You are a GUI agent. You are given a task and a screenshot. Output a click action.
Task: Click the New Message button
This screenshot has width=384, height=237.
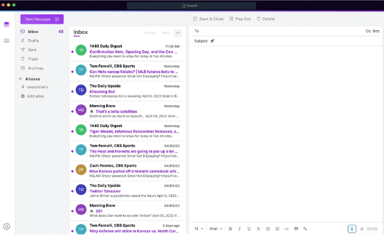[42, 19]
